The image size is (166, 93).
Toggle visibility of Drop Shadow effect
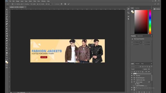[137, 86]
